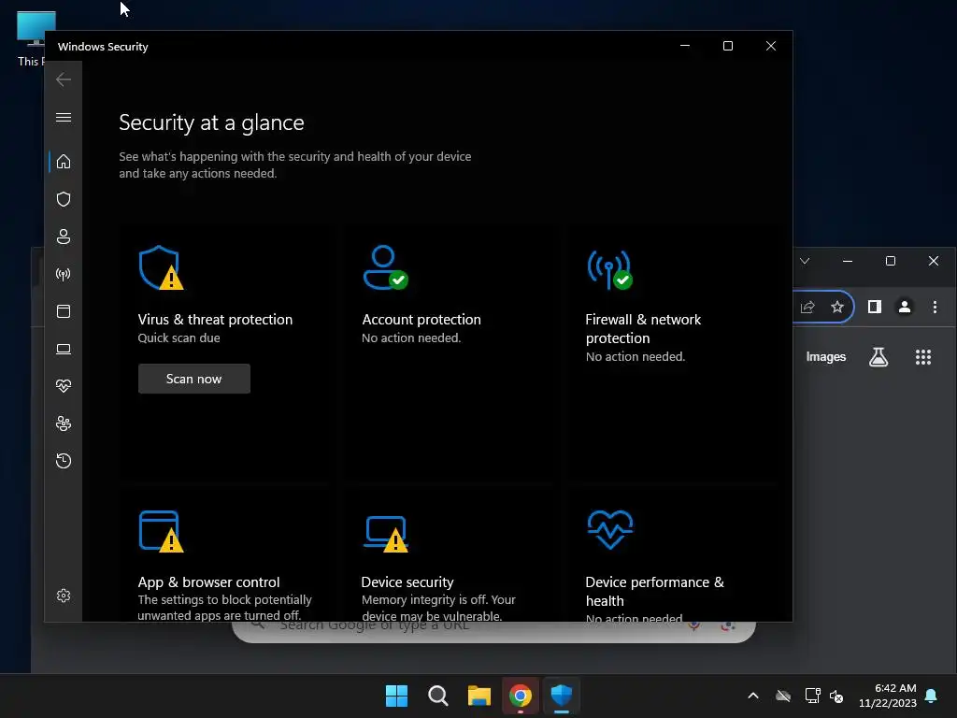Select the This PC desktop icon
Viewport: 957px width, 718px height.
[x=32, y=37]
